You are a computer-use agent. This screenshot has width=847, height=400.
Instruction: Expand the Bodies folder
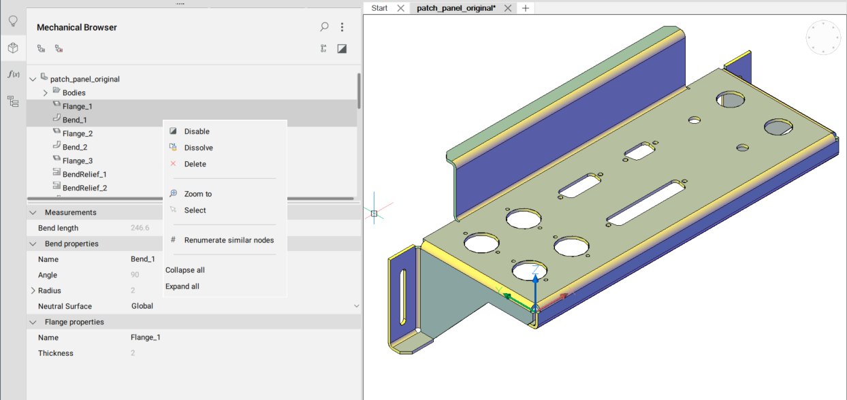[45, 93]
